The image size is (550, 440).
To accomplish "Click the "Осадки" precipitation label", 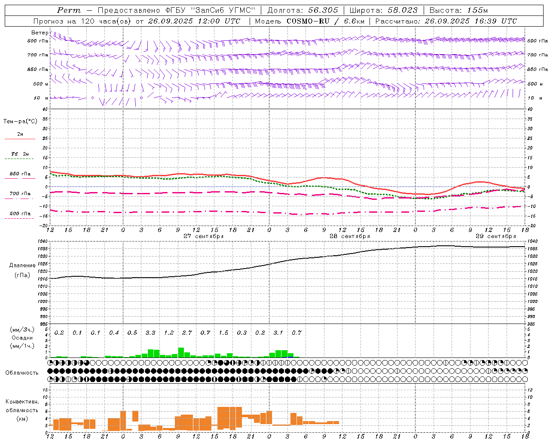I will pyautogui.click(x=22, y=338).
